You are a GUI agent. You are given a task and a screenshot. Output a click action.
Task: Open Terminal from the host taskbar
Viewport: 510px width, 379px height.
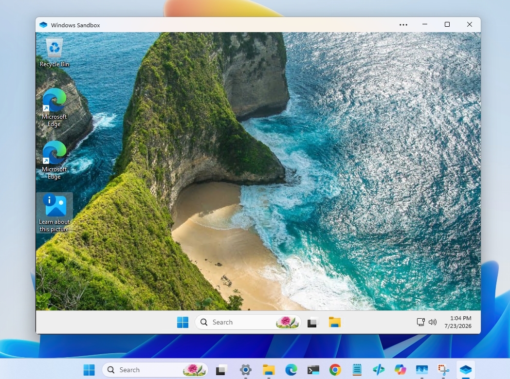[313, 370]
